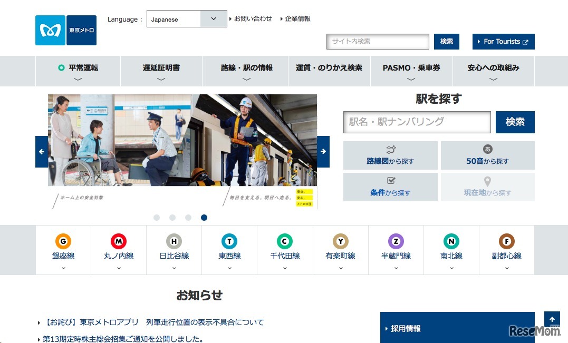Image resolution: width=568 pixels, height=343 pixels.
Task: Click the For Tourists button
Action: tap(503, 41)
